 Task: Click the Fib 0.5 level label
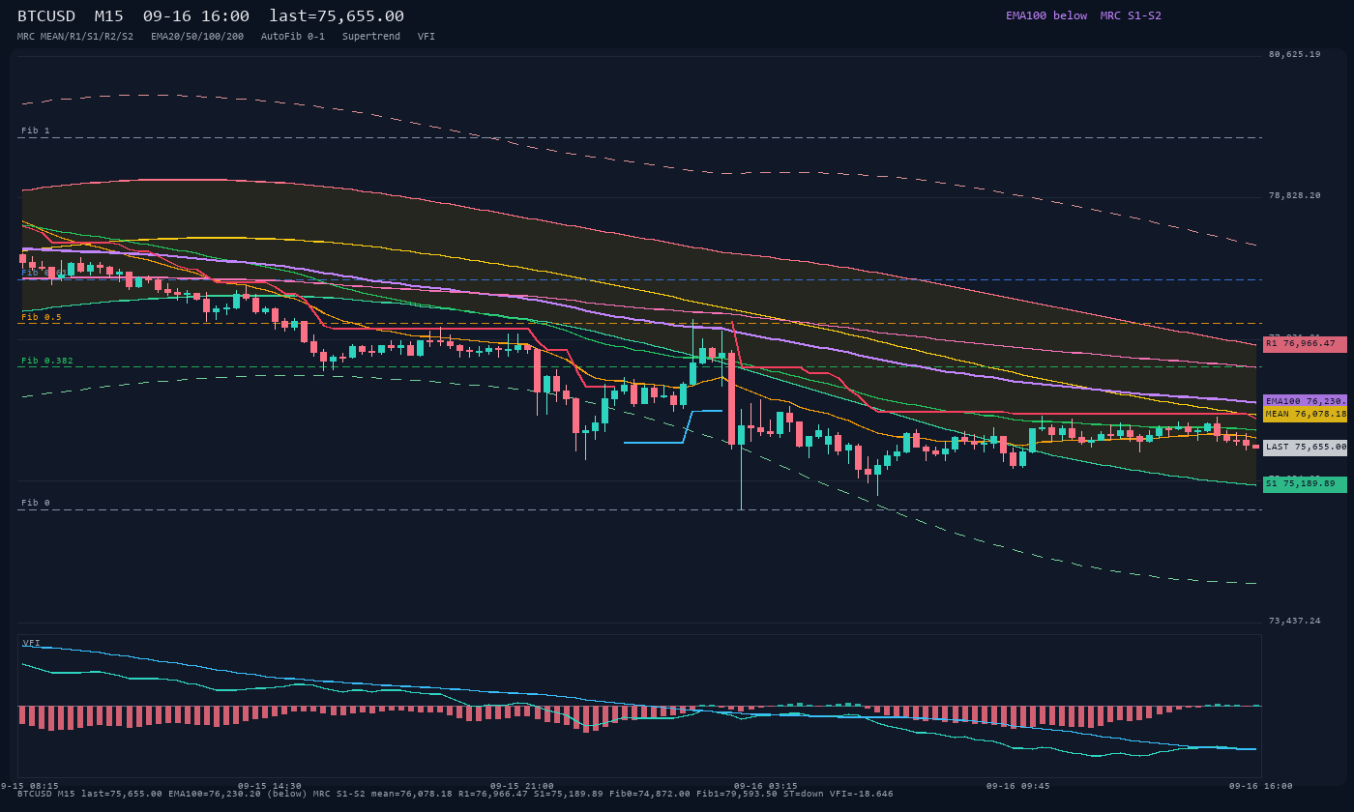point(41,317)
